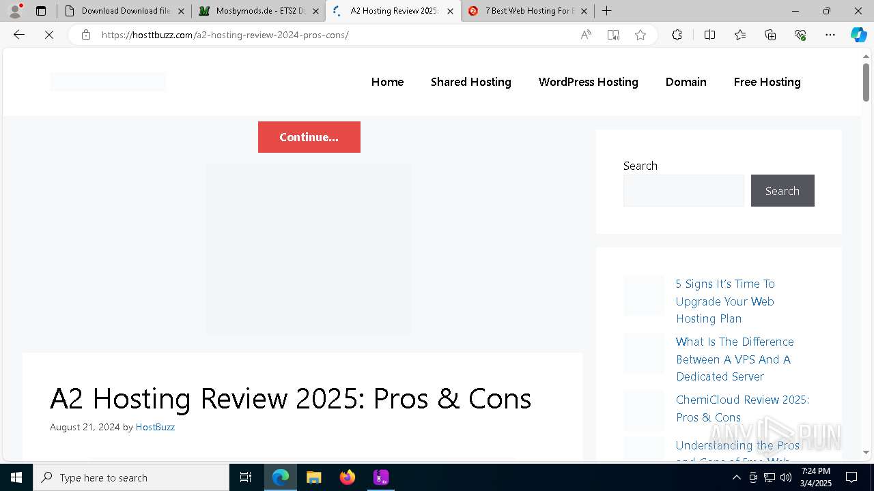Open File Explorer from the taskbar
This screenshot has height=491, width=874.
(x=313, y=477)
